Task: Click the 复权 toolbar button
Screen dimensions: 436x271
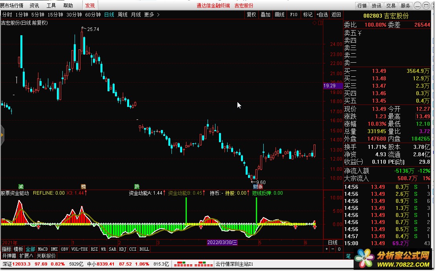Action: coord(252,15)
